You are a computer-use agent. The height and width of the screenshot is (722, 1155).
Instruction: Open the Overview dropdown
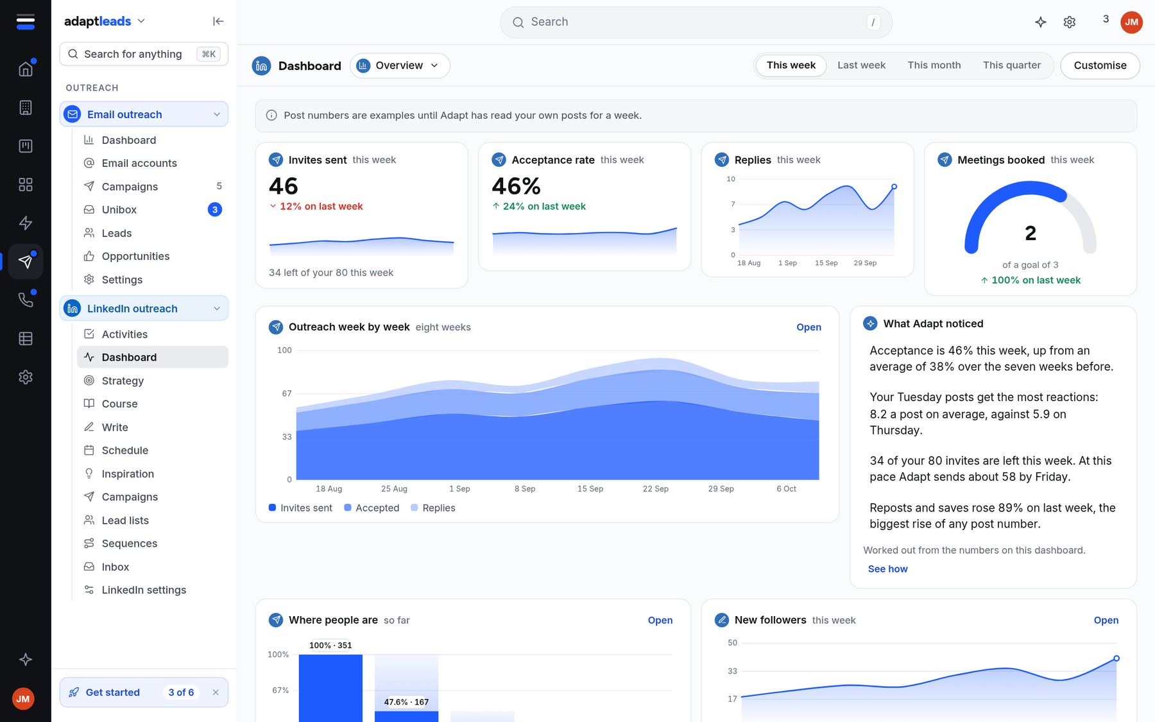point(400,65)
